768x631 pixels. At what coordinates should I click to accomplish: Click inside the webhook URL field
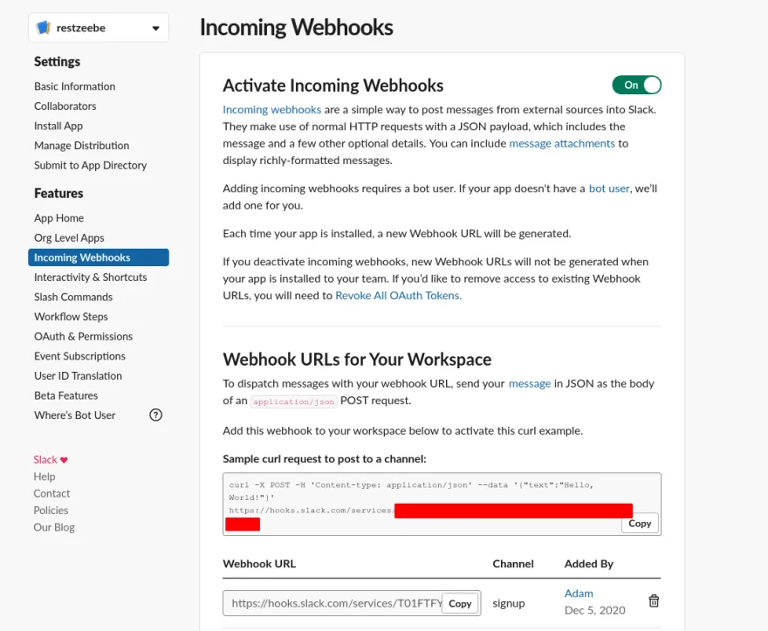(x=336, y=603)
